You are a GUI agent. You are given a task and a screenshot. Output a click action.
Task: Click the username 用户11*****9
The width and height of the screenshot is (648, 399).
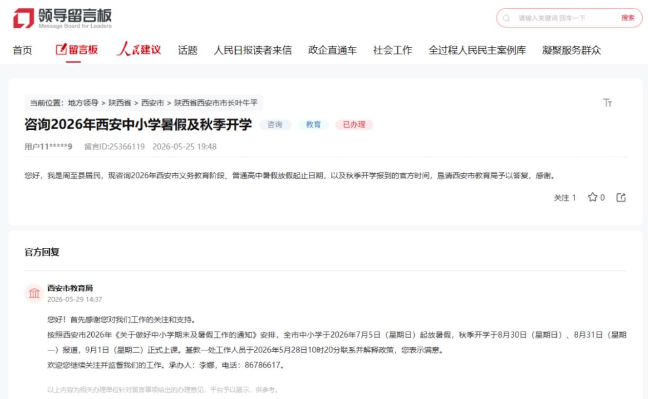point(48,146)
